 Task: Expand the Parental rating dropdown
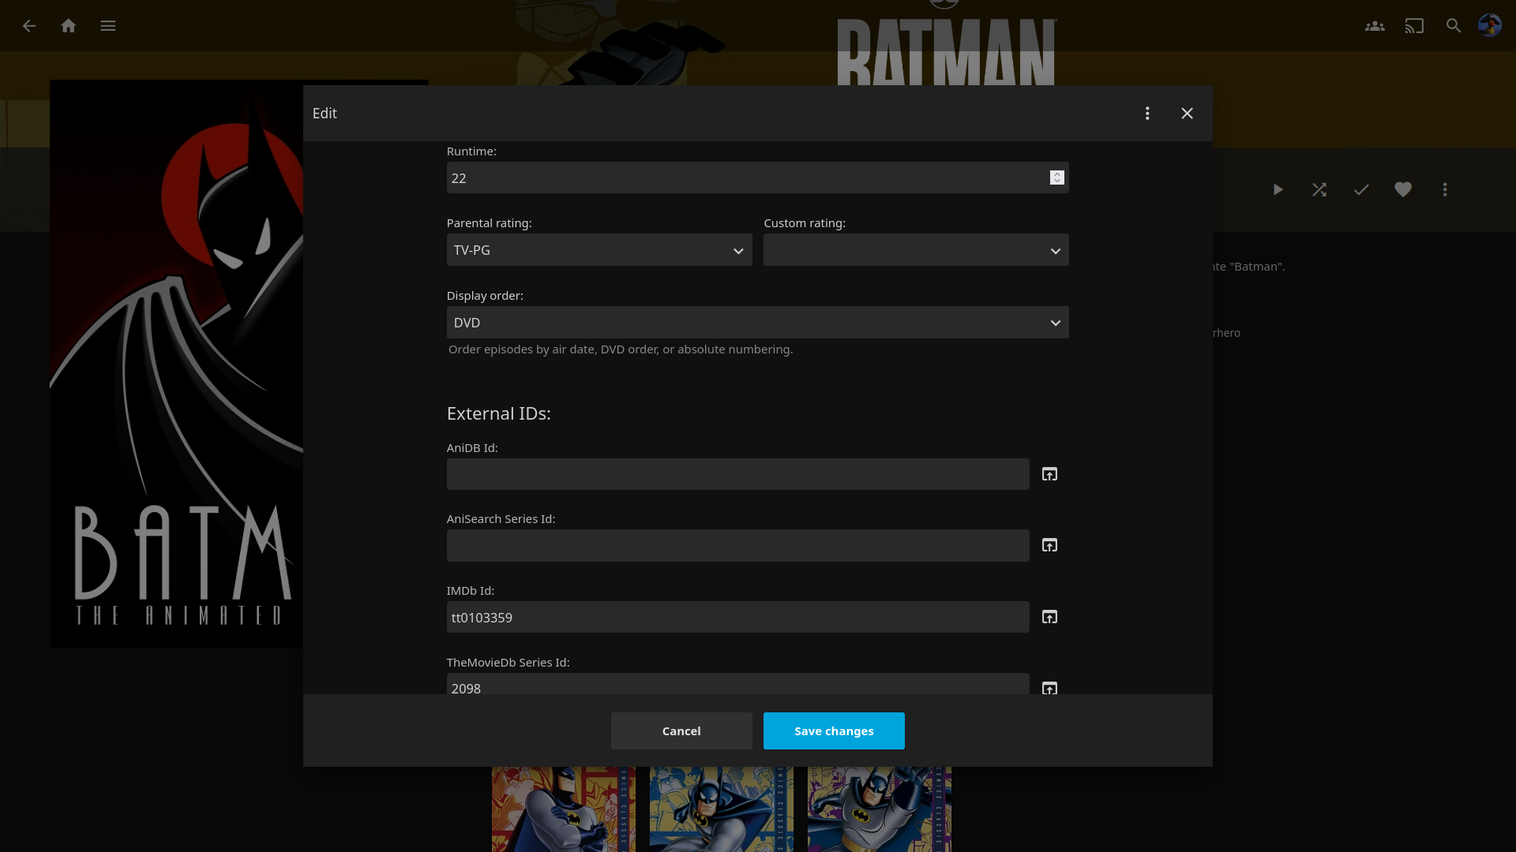pos(599,250)
